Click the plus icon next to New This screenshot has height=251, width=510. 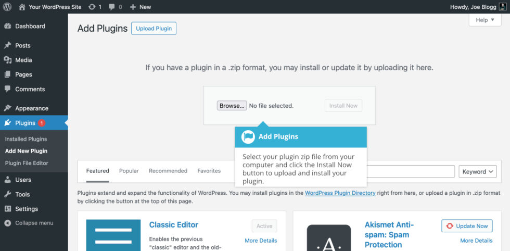coord(133,7)
